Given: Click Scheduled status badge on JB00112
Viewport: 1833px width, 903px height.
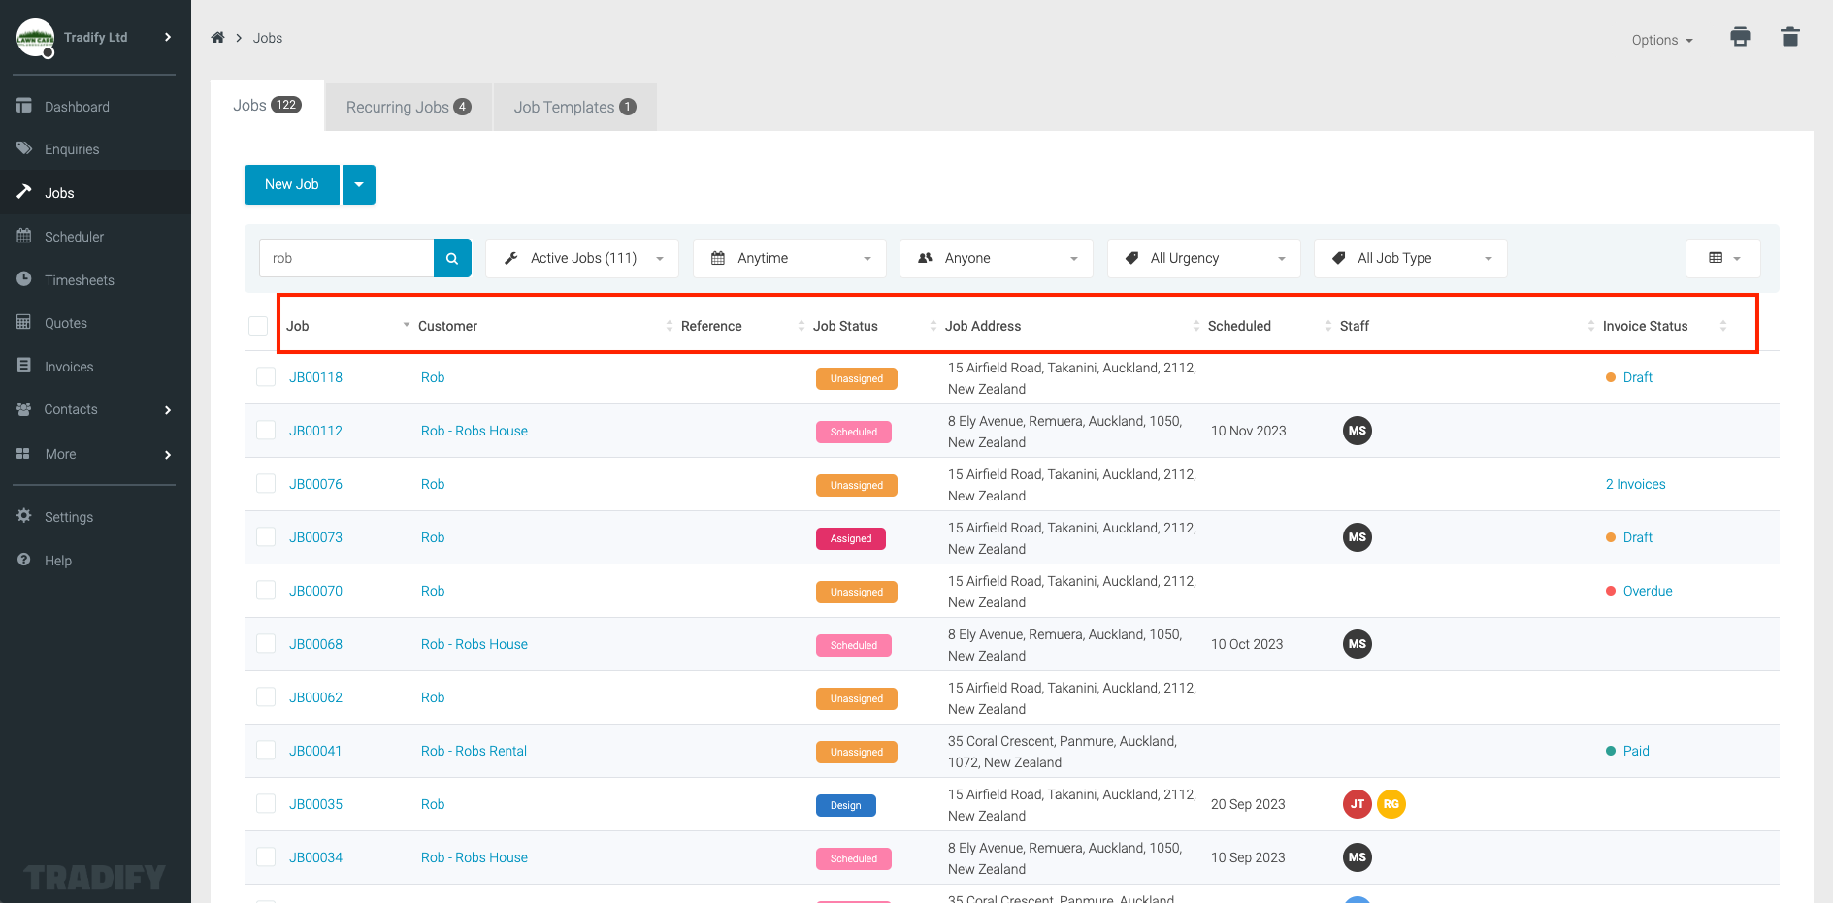Looking at the screenshot, I should [854, 432].
